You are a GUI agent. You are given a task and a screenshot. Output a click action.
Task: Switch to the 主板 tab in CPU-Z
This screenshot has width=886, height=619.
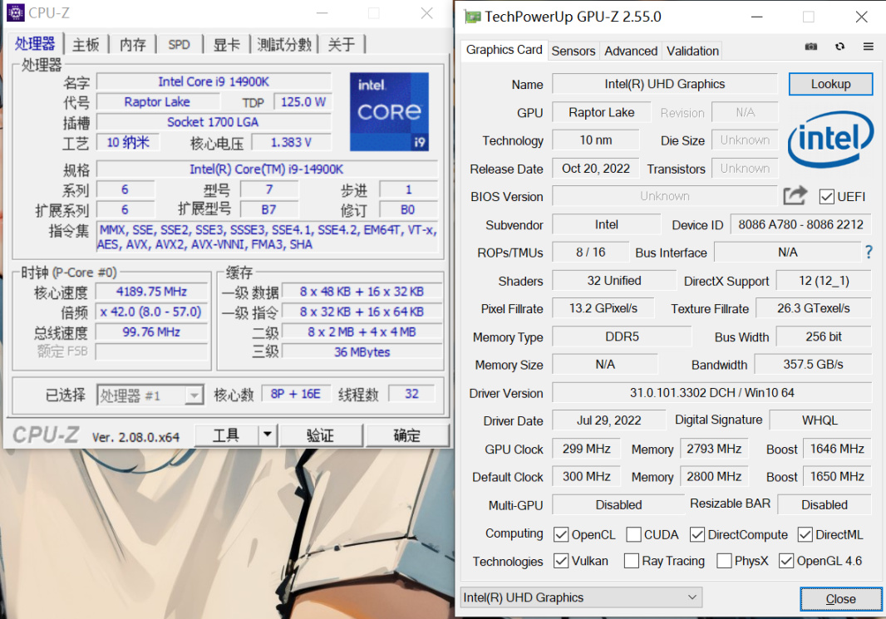(x=86, y=45)
